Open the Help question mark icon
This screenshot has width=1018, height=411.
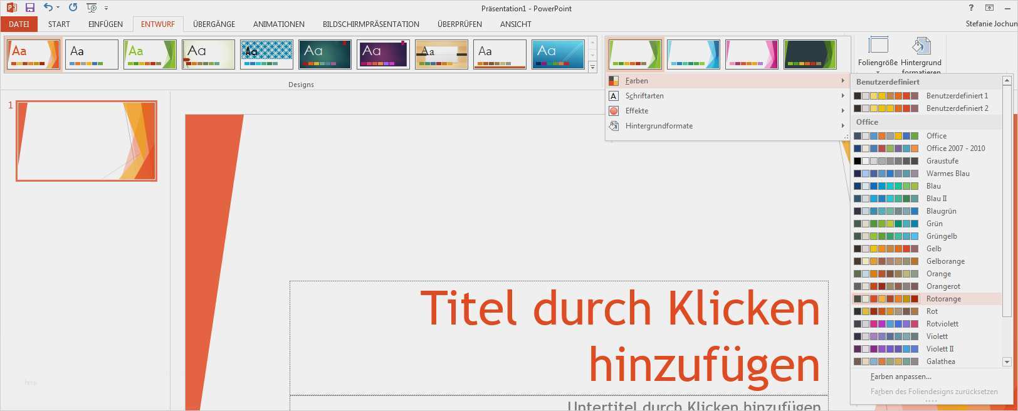(x=971, y=8)
